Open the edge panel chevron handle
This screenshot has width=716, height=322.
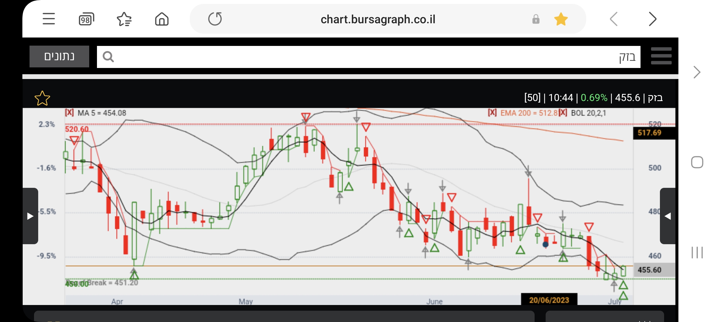click(697, 72)
